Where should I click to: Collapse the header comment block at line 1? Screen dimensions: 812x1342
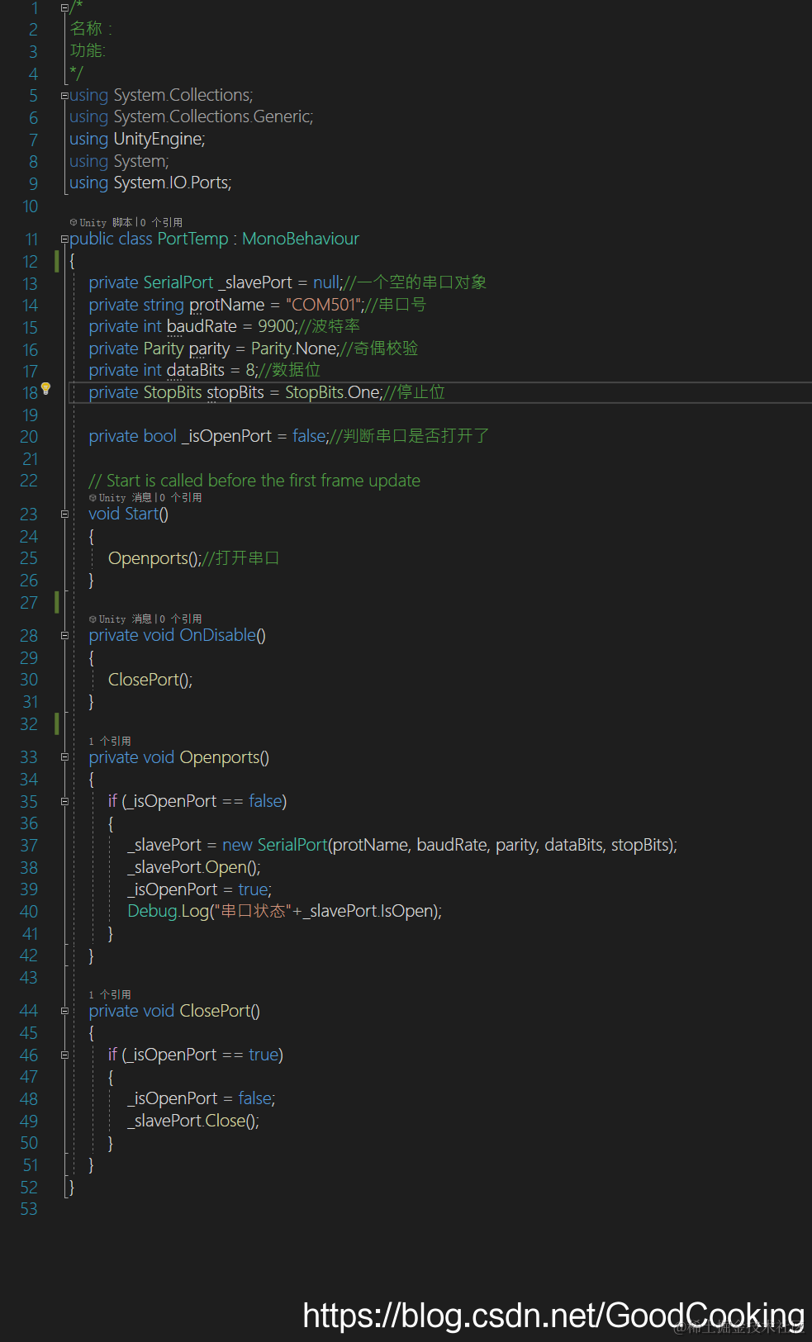pos(64,7)
